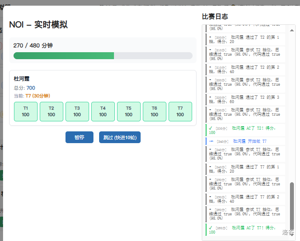The width and height of the screenshot is (300, 241).
Task: Select the T3 problem score box
Action: pos(77,111)
